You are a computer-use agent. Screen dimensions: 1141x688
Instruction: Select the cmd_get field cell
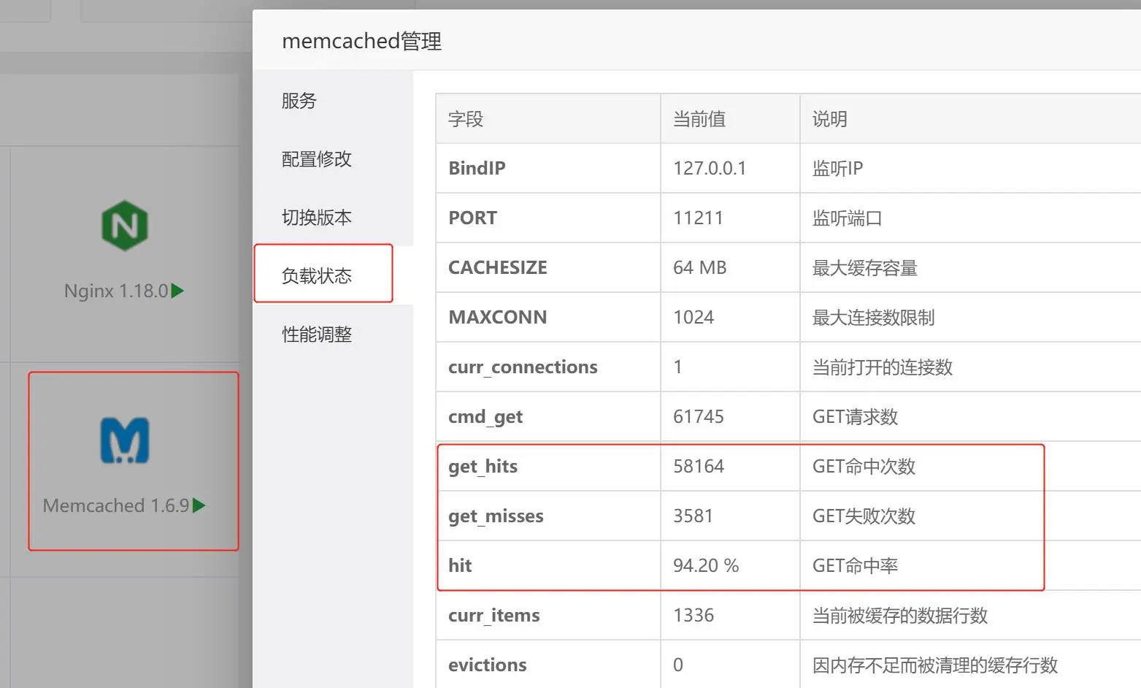tap(548, 416)
